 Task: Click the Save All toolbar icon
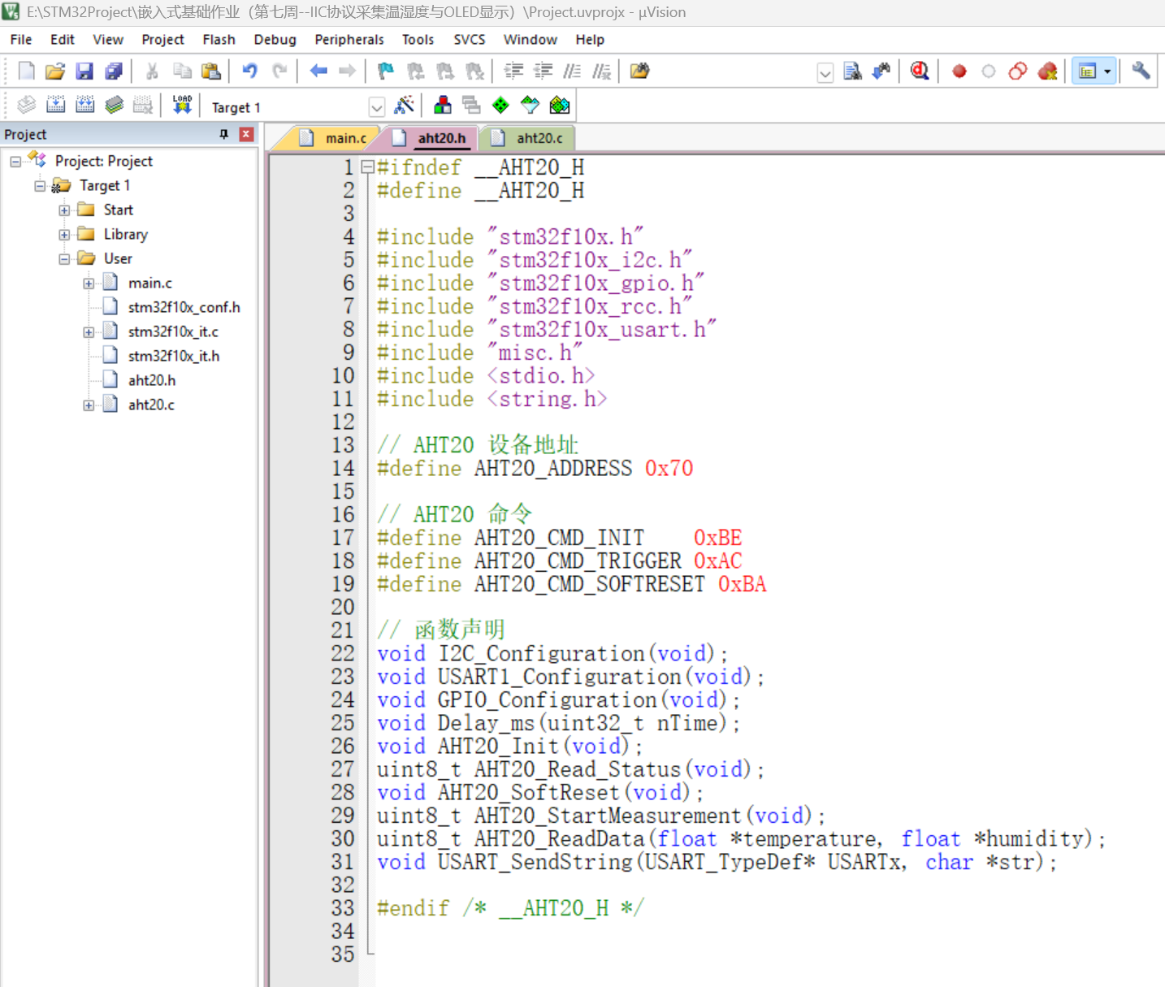(x=114, y=71)
